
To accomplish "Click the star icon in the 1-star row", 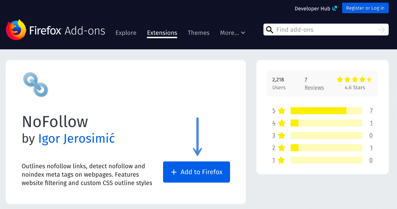I will [281, 160].
